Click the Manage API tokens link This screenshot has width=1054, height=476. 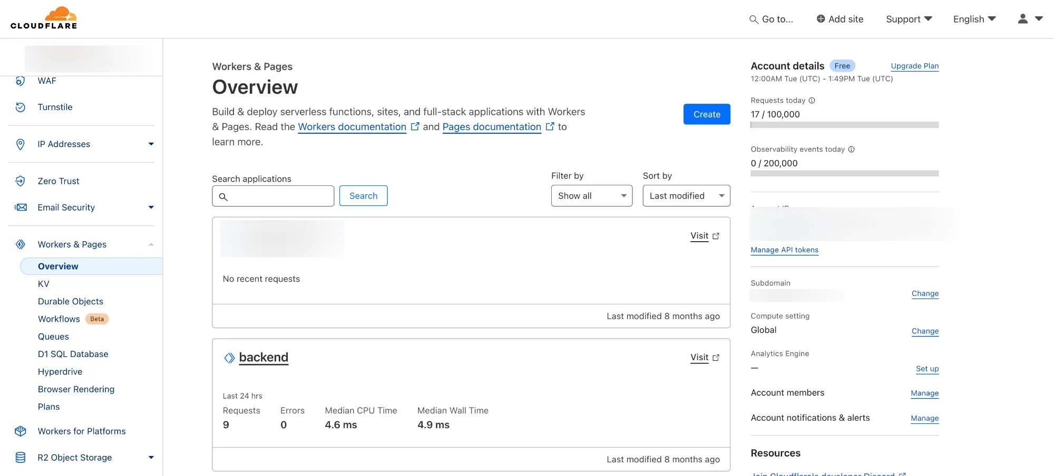click(x=784, y=250)
